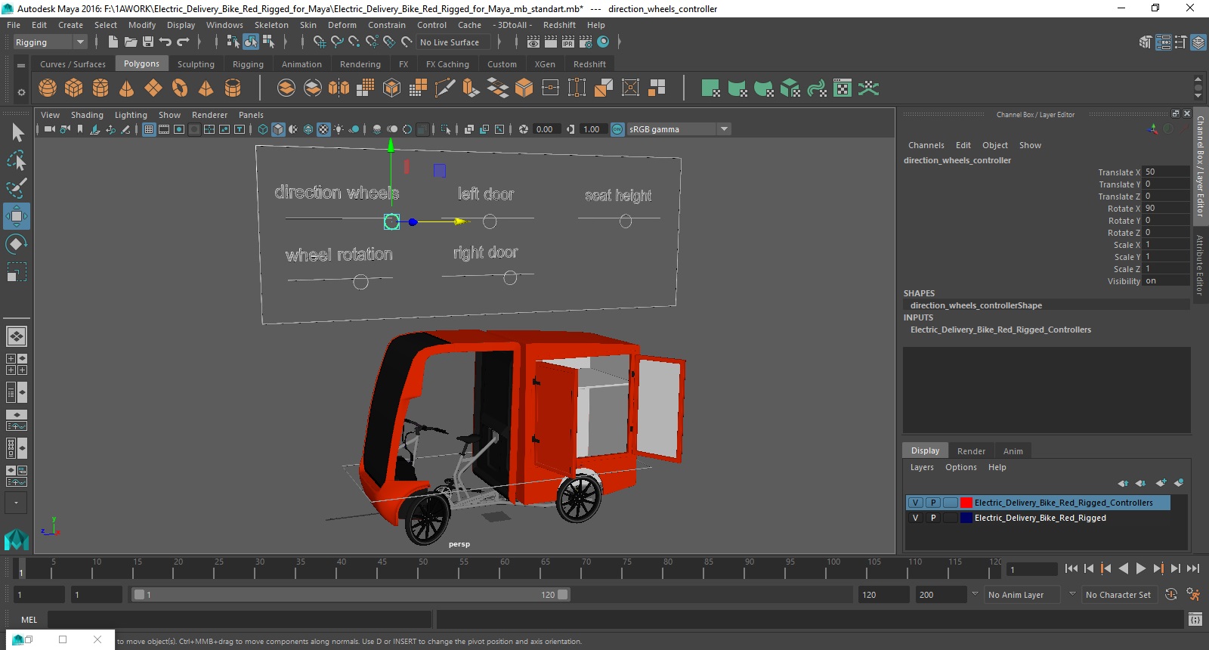1209x650 pixels.
Task: Switch to the Render layer tab
Action: (971, 451)
